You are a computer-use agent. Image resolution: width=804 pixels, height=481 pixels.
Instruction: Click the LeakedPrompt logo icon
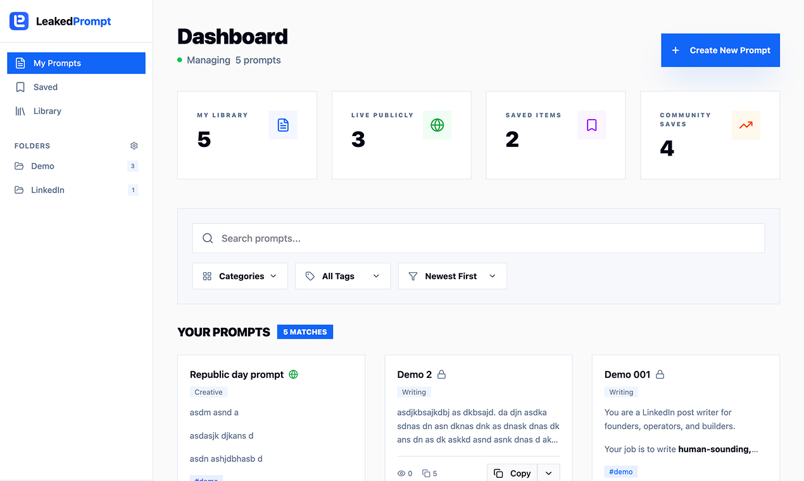point(19,21)
